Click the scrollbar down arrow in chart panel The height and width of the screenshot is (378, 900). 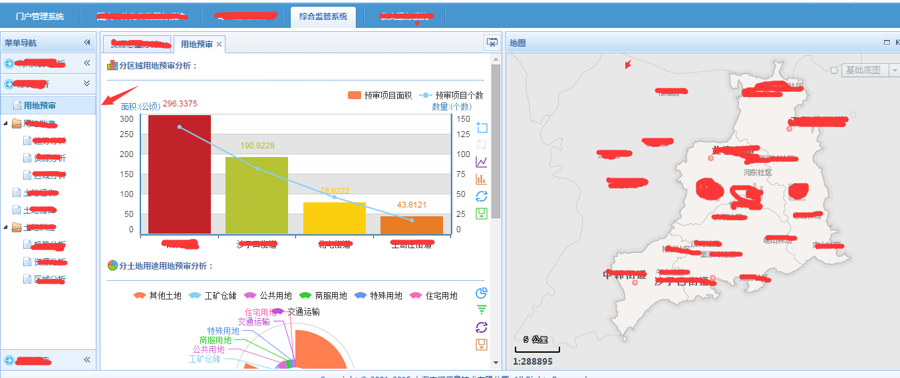pos(496,363)
